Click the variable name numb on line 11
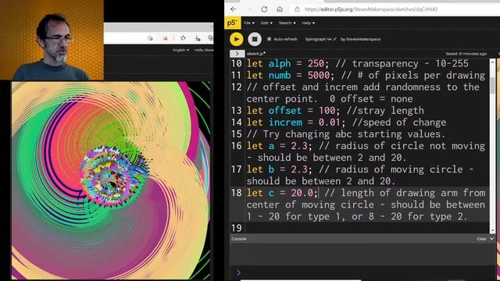The width and height of the screenshot is (500, 281). click(280, 75)
